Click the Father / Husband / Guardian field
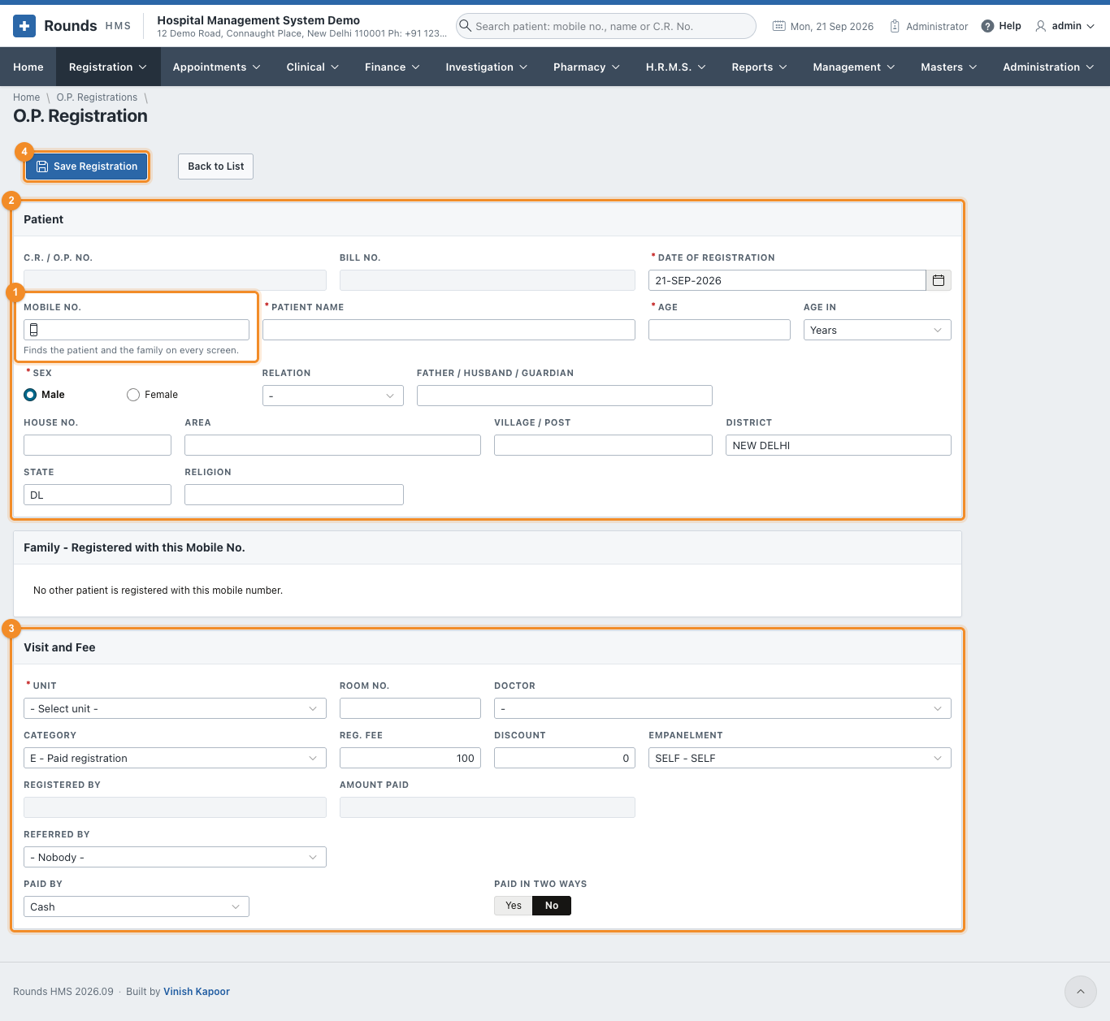The height and width of the screenshot is (1021, 1110). click(565, 396)
